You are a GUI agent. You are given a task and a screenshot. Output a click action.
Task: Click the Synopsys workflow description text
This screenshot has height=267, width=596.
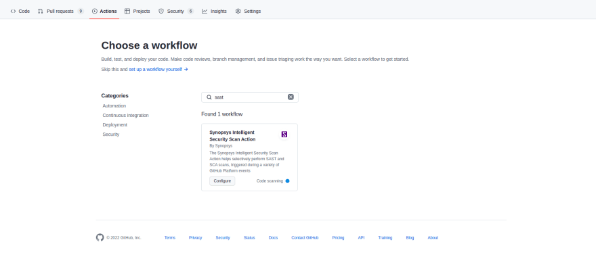(247, 162)
